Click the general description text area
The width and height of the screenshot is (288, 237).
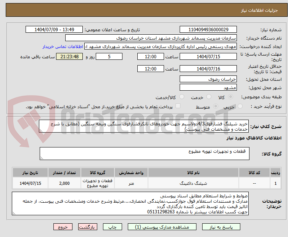coord(144,126)
